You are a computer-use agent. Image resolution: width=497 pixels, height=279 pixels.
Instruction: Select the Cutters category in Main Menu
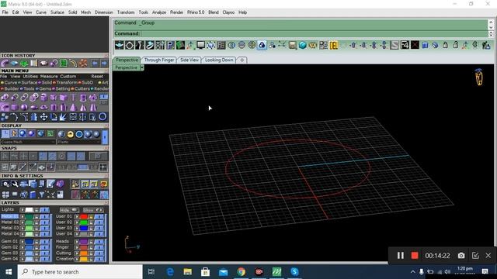[x=82, y=89]
